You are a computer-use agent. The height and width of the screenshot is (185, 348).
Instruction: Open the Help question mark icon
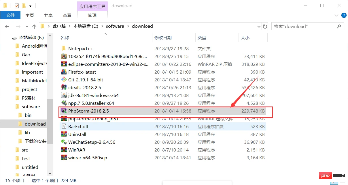click(x=344, y=15)
